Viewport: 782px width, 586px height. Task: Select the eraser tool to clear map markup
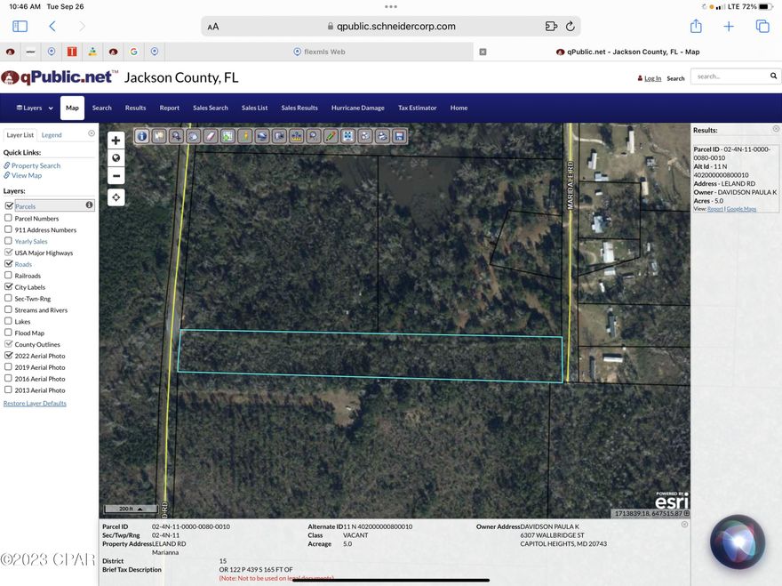[210, 136]
